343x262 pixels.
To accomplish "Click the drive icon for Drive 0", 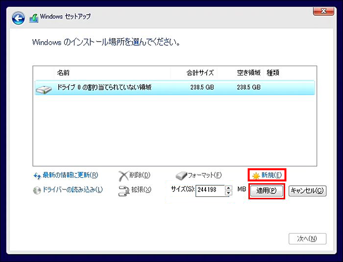I will pyautogui.click(x=44, y=90).
